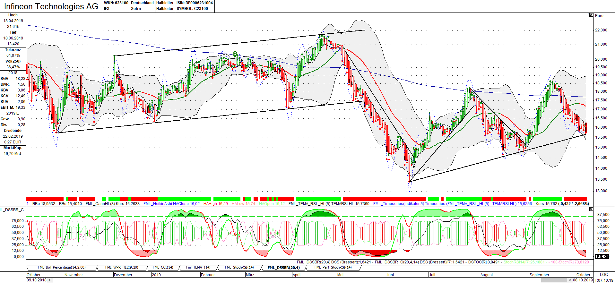The image size is (615, 283).
Task: Click the KCV value 12,49
Action: (20, 96)
